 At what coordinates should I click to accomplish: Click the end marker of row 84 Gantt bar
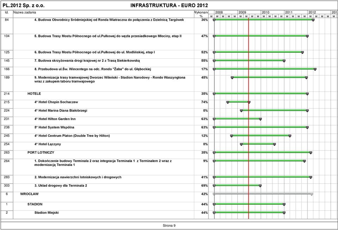(x=313, y=20)
